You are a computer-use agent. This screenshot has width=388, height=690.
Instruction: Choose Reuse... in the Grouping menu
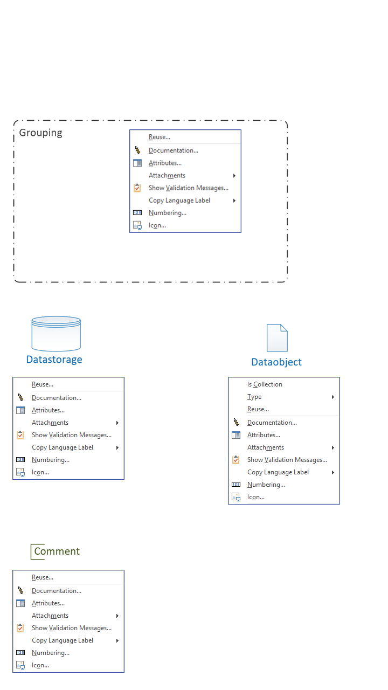pos(160,137)
